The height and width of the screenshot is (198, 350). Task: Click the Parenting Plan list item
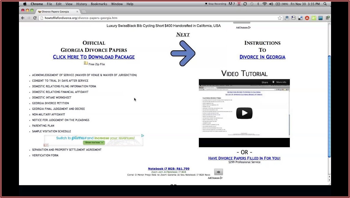(x=43, y=126)
